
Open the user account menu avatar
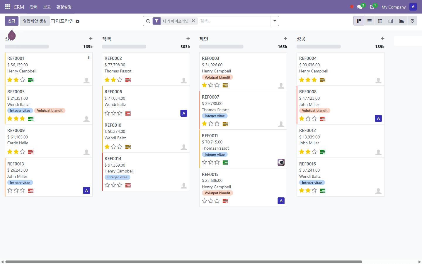coord(413,6)
